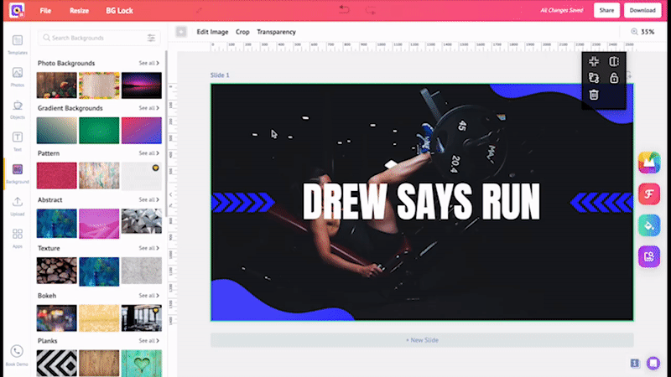Select the purple sunset photo background
The width and height of the screenshot is (671, 377).
[x=141, y=85]
